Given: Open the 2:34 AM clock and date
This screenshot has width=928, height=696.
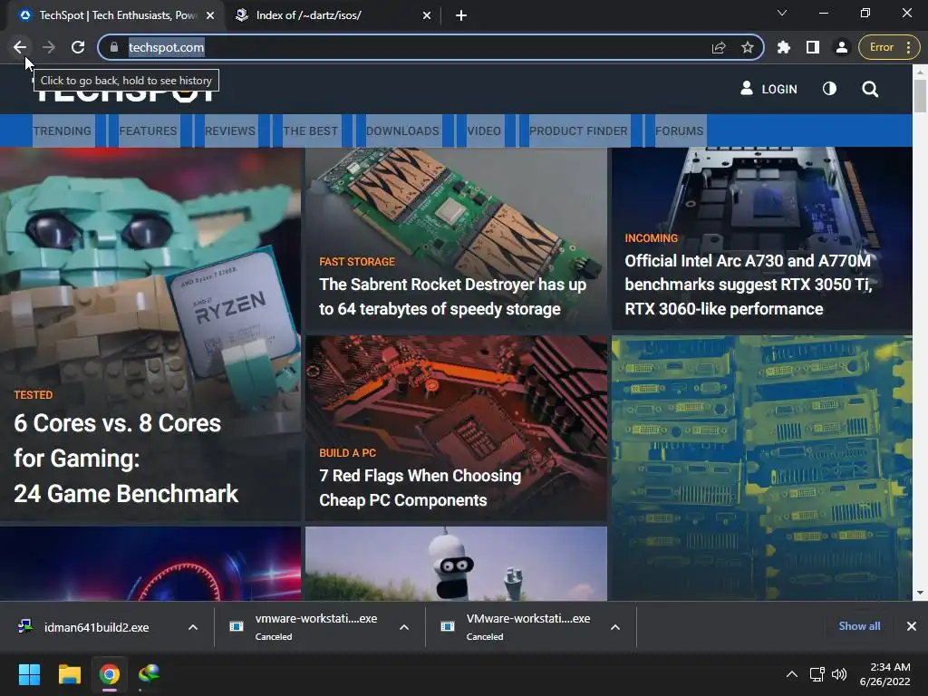Looking at the screenshot, I should point(885,674).
